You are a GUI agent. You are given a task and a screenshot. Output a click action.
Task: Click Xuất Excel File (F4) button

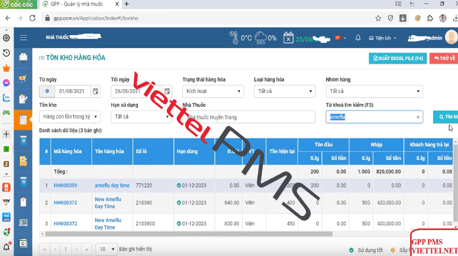398,58
